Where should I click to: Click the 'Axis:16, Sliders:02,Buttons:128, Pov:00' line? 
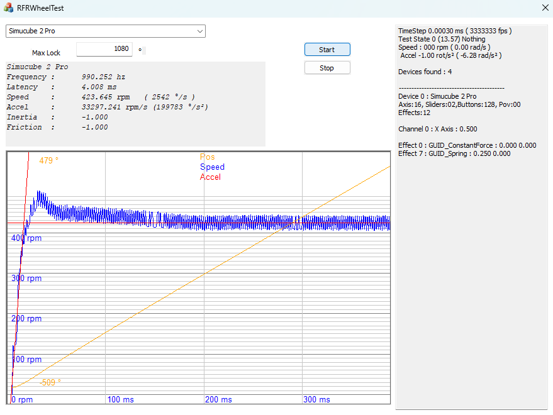(x=459, y=104)
